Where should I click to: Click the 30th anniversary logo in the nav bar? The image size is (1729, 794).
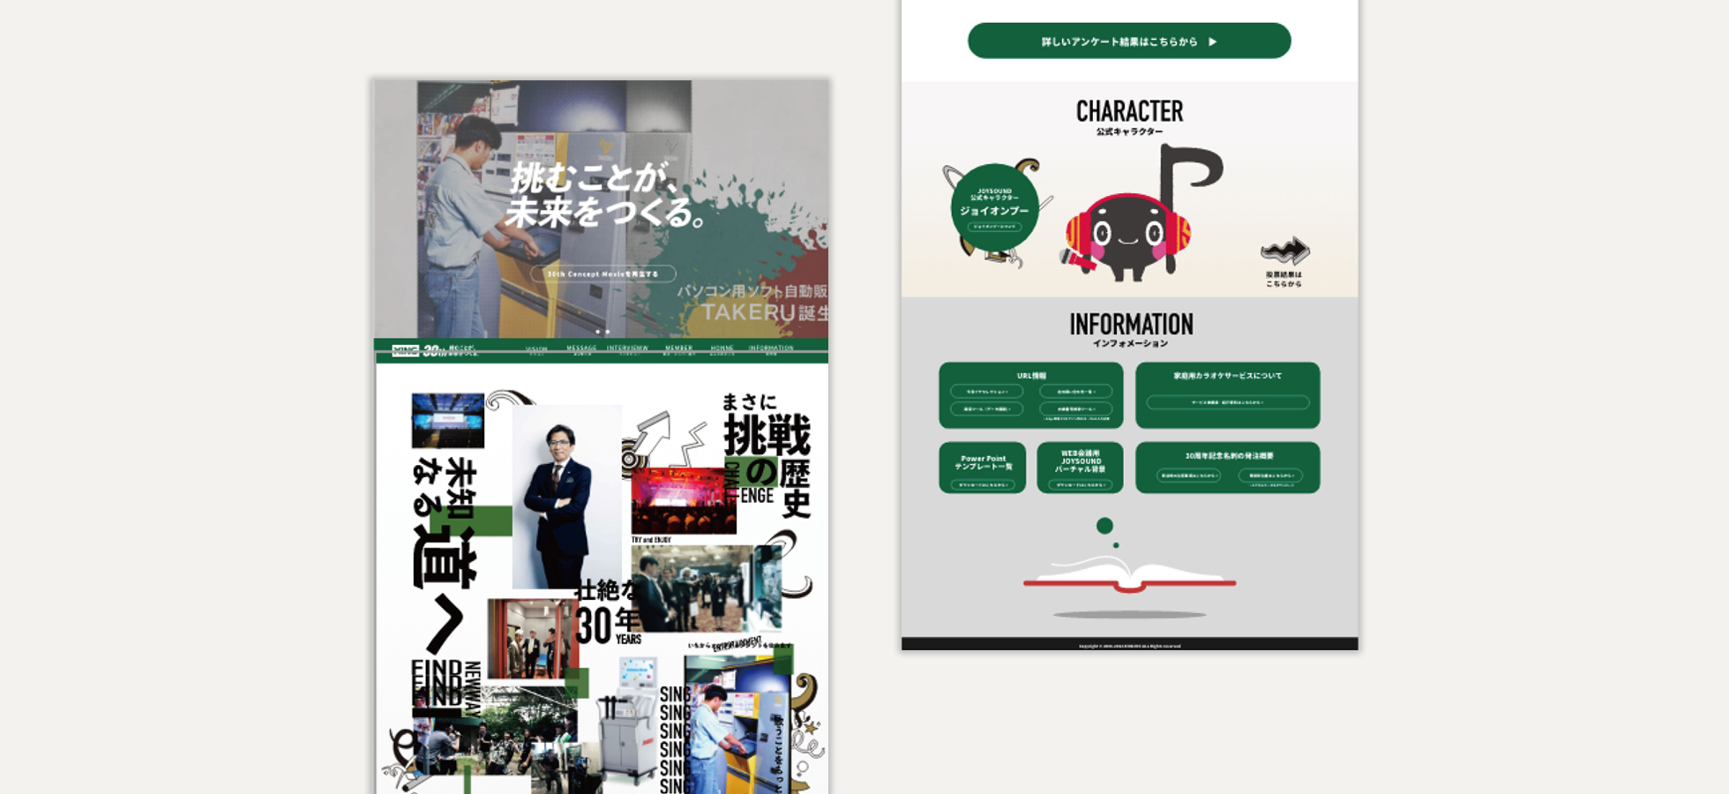pyautogui.click(x=434, y=350)
